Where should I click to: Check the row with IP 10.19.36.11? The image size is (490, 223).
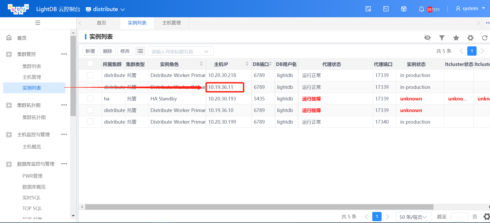click(x=90, y=87)
